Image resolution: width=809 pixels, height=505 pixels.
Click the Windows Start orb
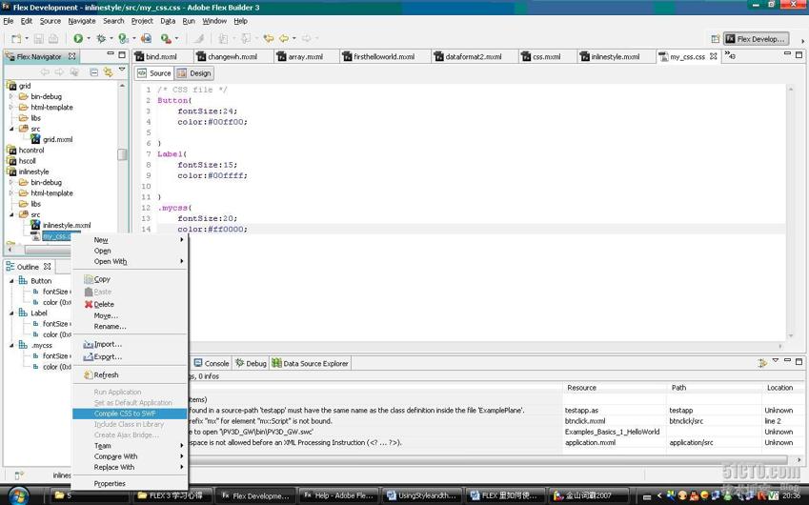click(x=18, y=495)
